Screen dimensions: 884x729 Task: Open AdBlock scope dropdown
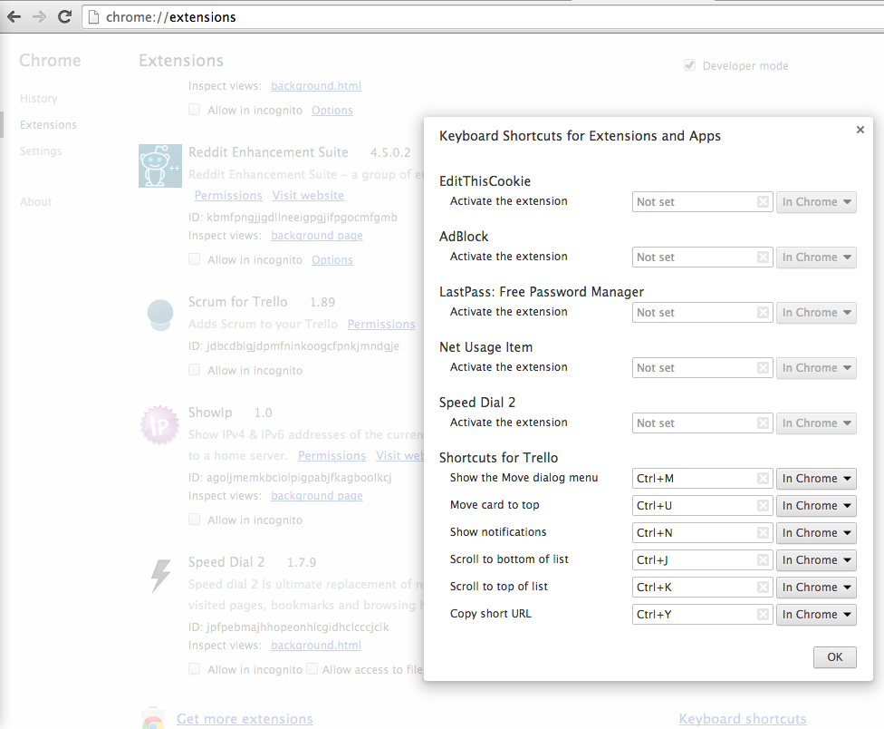click(816, 258)
